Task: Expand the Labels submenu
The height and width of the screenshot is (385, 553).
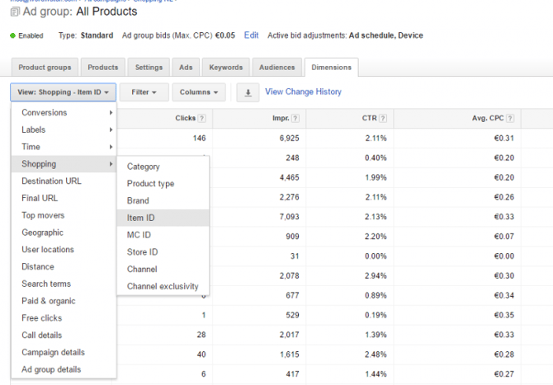Action: point(64,129)
